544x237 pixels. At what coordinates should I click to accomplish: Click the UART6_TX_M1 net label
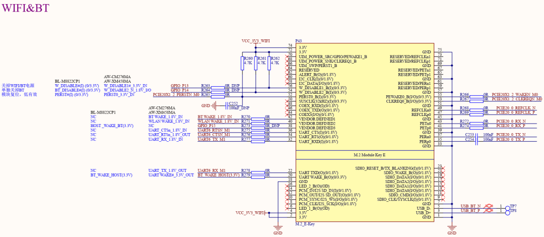point(212,139)
